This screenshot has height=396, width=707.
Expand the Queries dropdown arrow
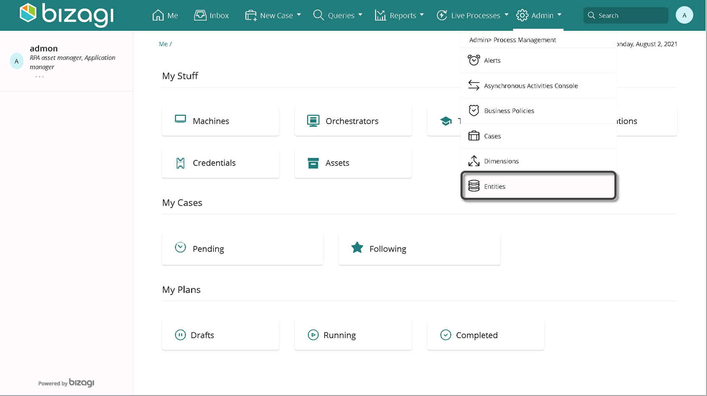360,15
